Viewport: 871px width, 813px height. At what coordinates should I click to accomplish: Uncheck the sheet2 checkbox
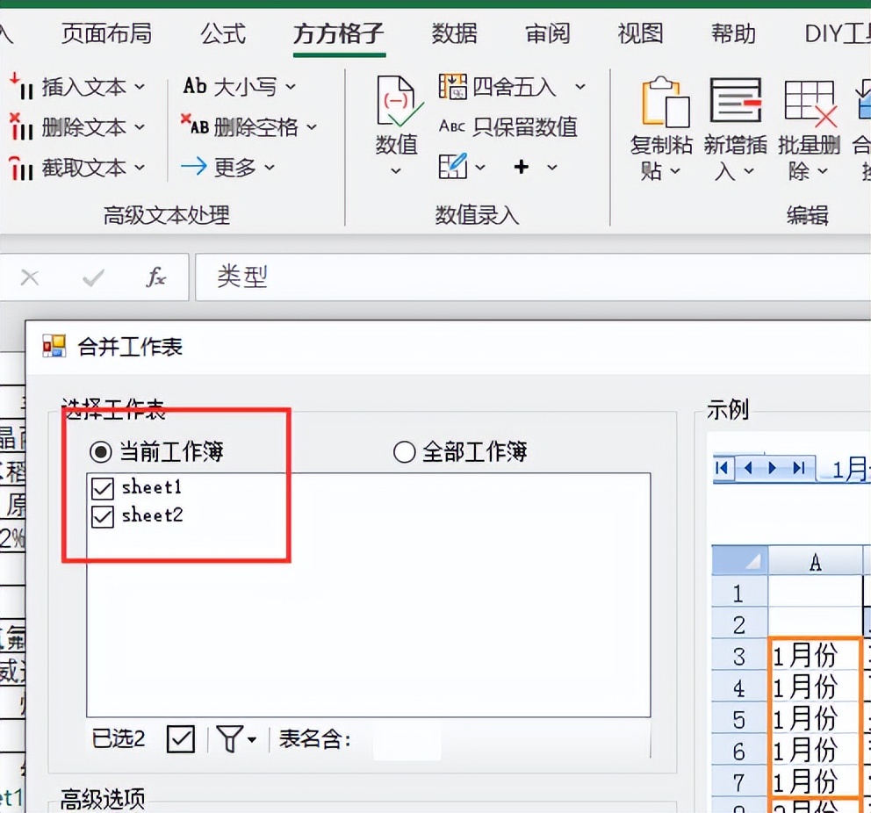pos(102,516)
